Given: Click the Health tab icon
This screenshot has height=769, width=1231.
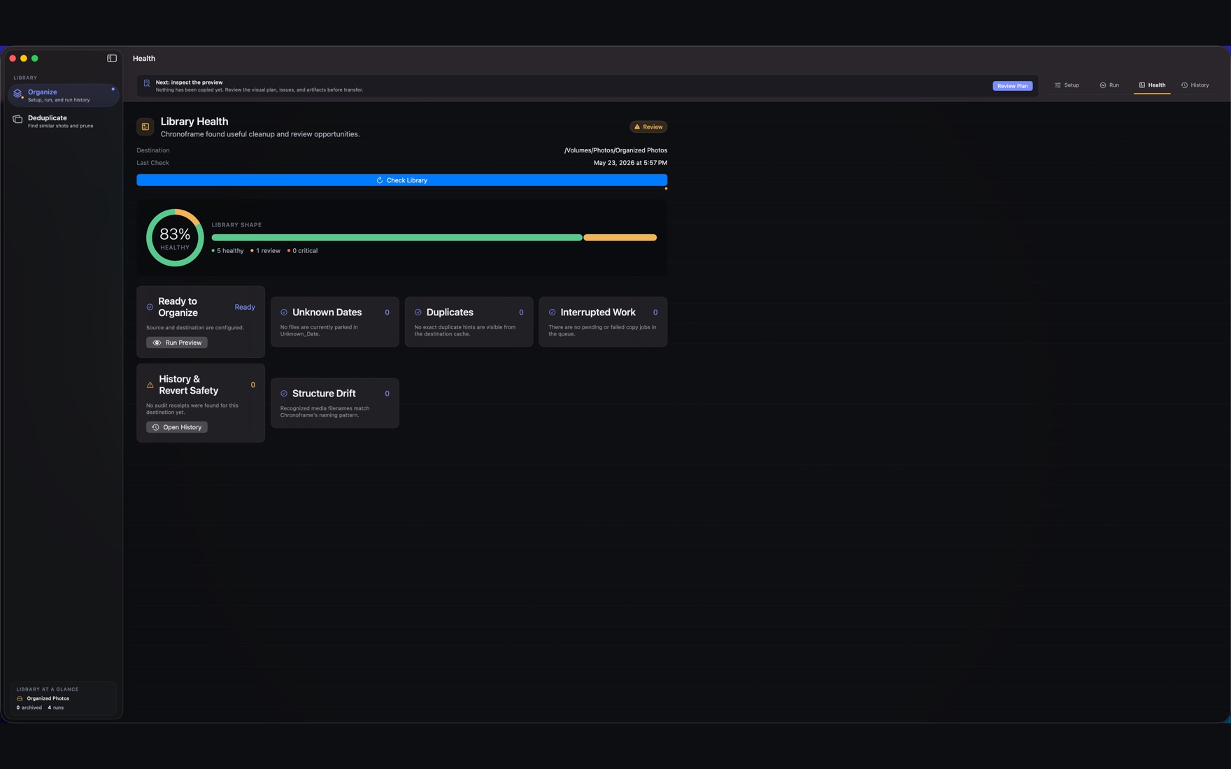Looking at the screenshot, I should pyautogui.click(x=1142, y=85).
